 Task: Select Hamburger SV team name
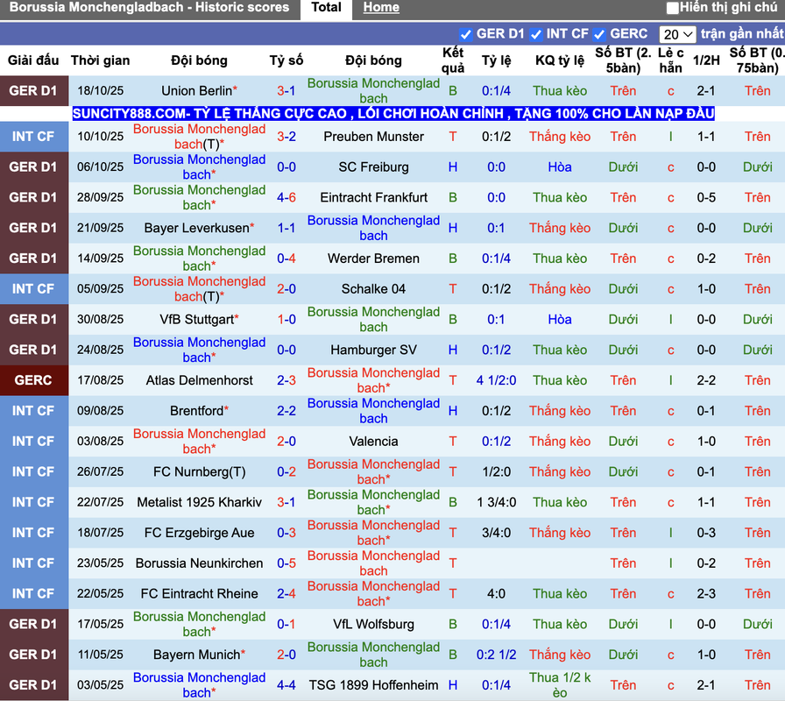pos(373,350)
